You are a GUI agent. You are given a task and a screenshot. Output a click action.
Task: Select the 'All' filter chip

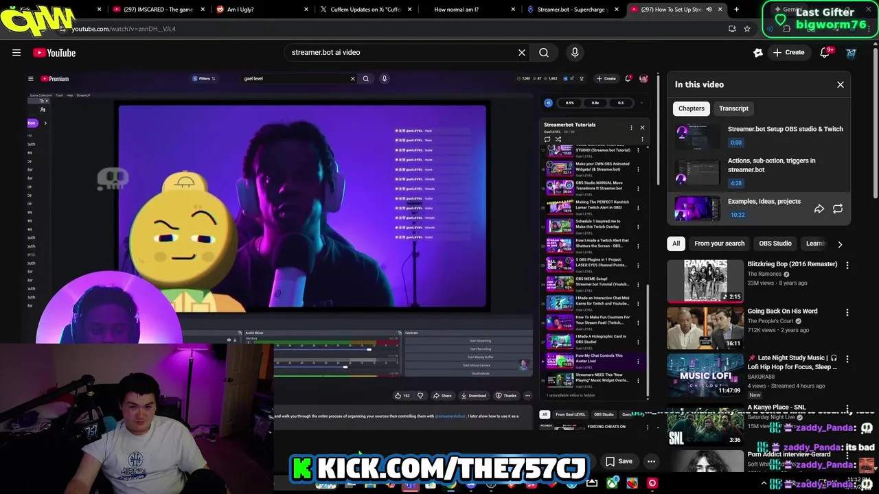tap(676, 244)
